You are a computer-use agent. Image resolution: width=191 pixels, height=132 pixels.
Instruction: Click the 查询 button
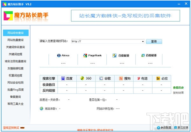click(x=154, y=42)
